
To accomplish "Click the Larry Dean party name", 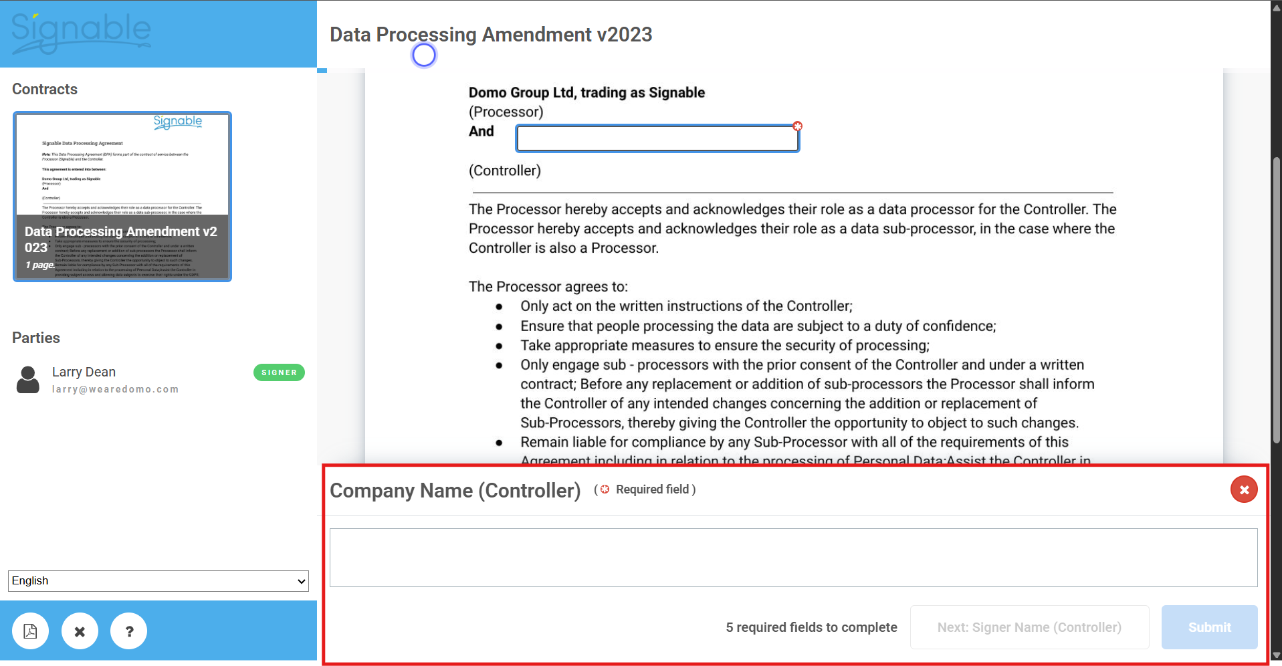I will pyautogui.click(x=84, y=372).
